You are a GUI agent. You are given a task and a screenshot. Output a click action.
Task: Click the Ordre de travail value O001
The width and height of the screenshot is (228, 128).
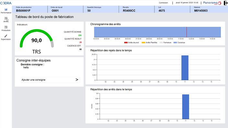(x=55, y=11)
